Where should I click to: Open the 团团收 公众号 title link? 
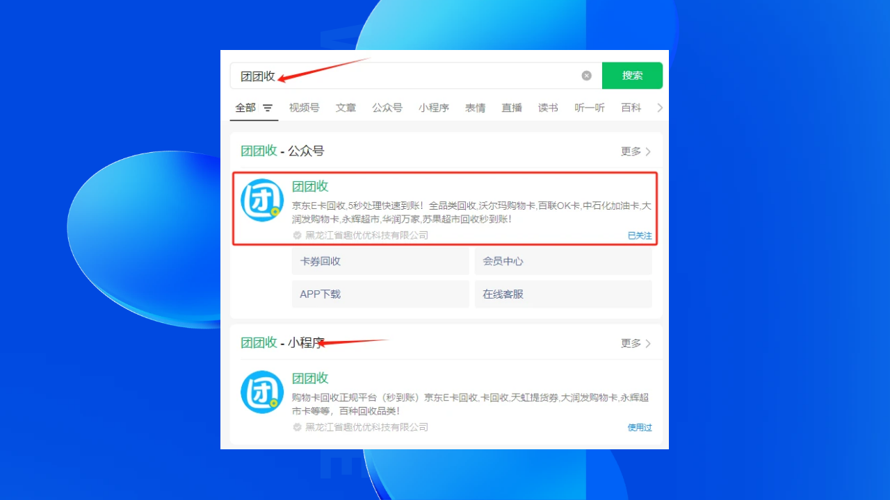(x=310, y=186)
